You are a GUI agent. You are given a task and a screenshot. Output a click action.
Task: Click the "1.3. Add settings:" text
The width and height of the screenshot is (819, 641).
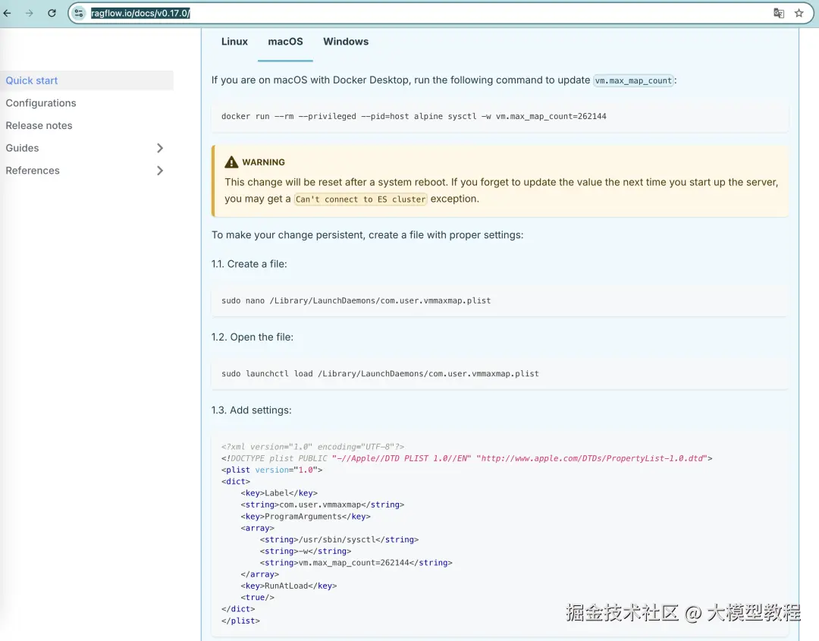252,410
